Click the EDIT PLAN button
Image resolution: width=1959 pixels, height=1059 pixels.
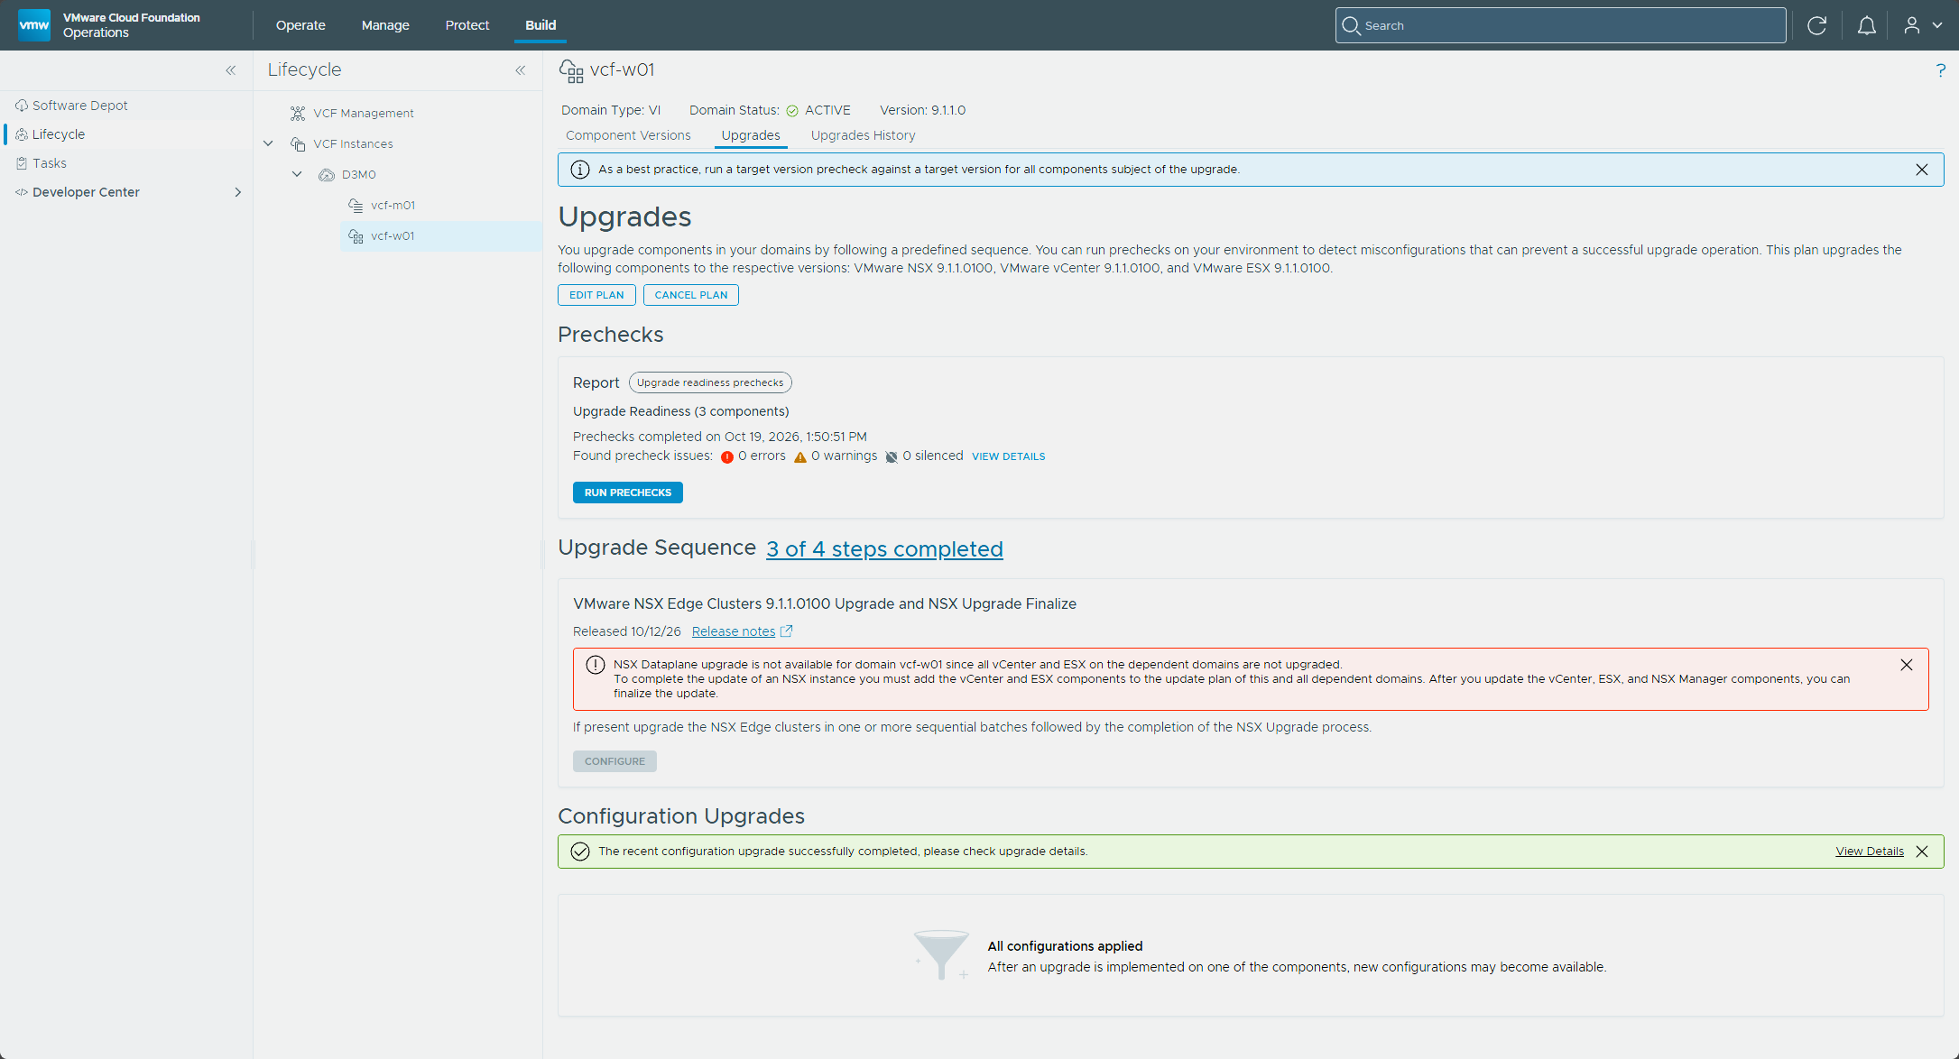tap(596, 295)
